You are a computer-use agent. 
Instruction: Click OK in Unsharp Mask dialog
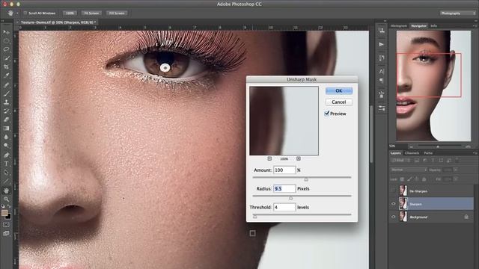point(339,90)
